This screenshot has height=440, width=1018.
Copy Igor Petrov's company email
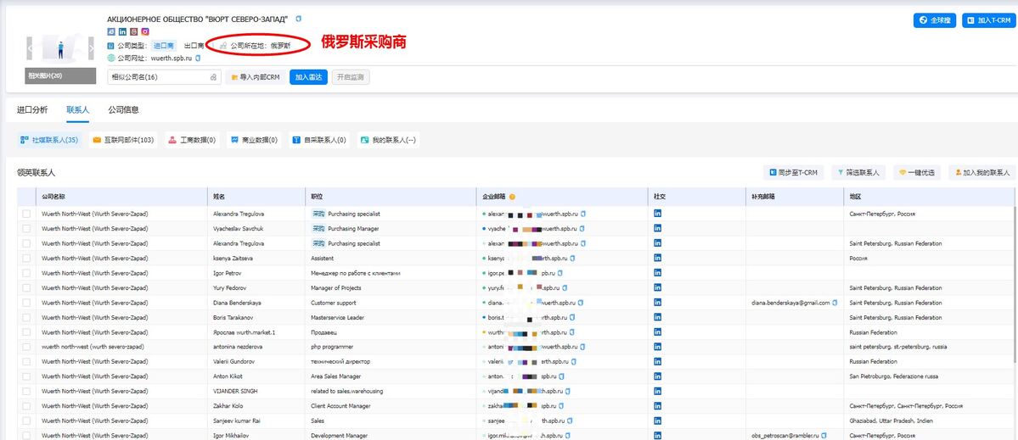click(560, 273)
